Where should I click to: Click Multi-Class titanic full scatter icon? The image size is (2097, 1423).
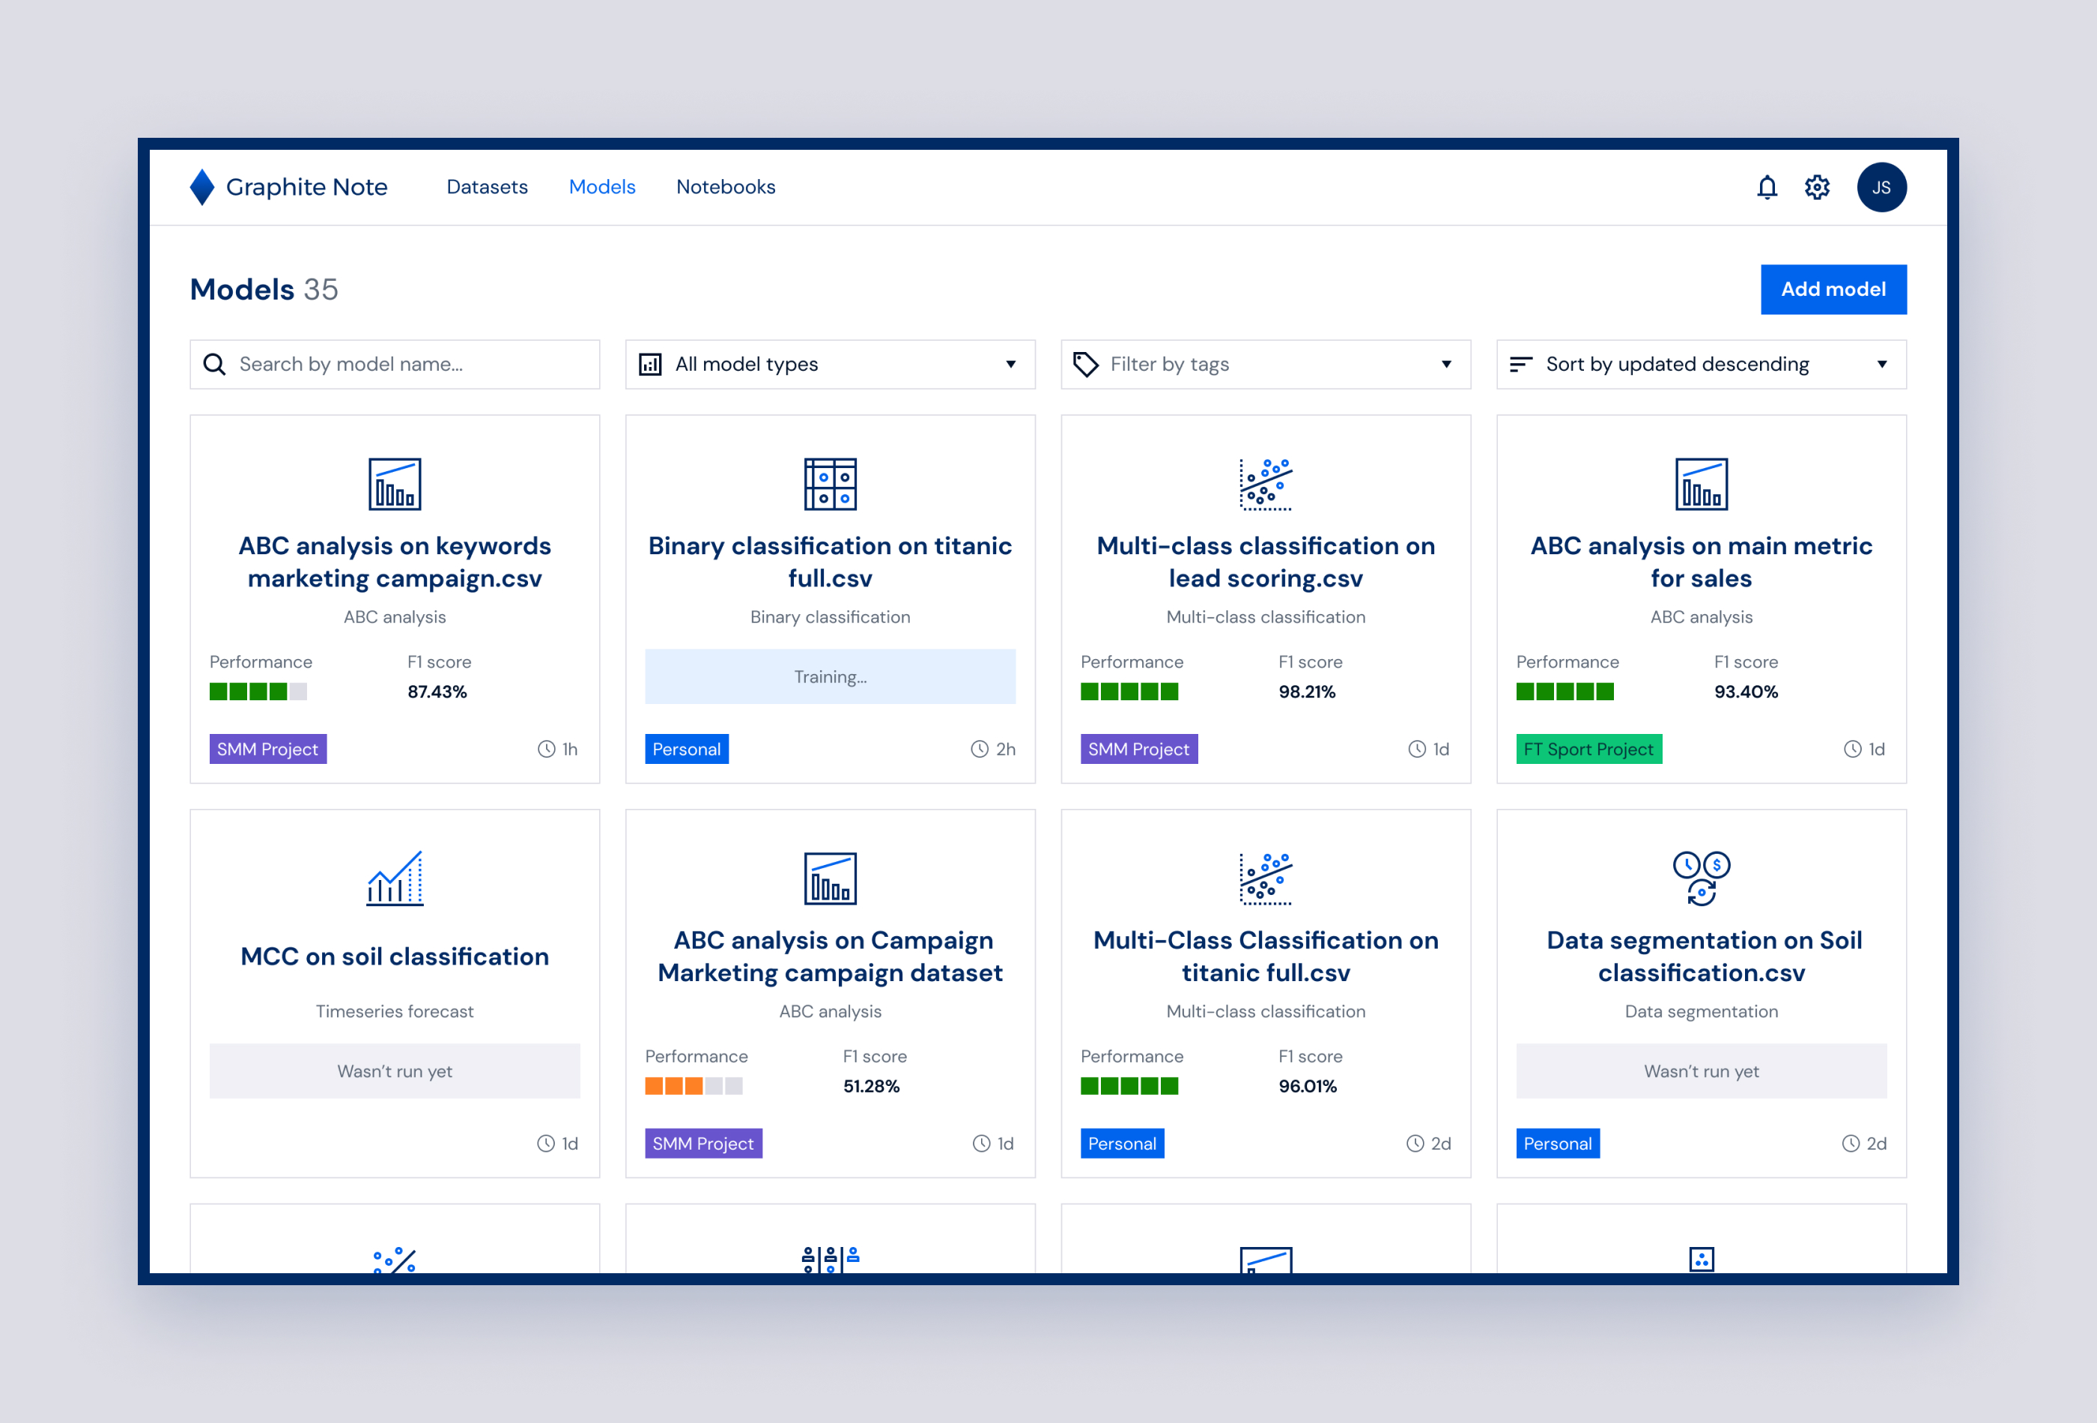1266,878
